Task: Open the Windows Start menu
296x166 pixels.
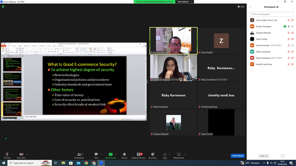Action: coord(4,163)
